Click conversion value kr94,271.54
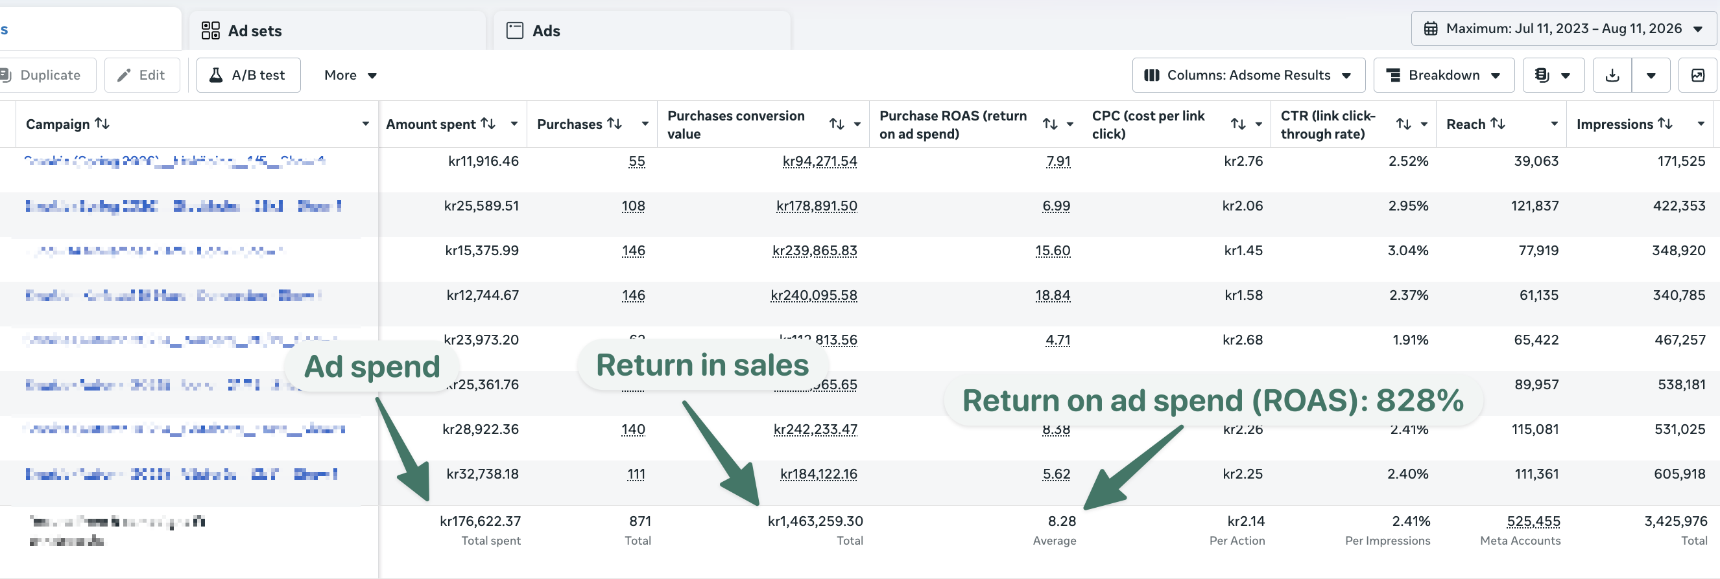This screenshot has height=579, width=1720. pos(819,161)
